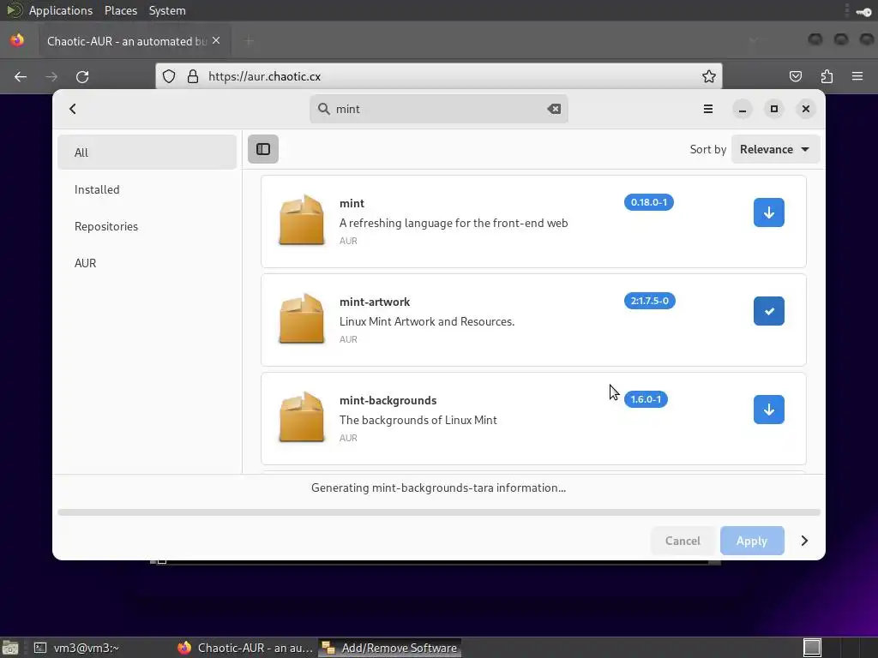
Task: Open the mint-artwork package icon
Action: (302, 319)
